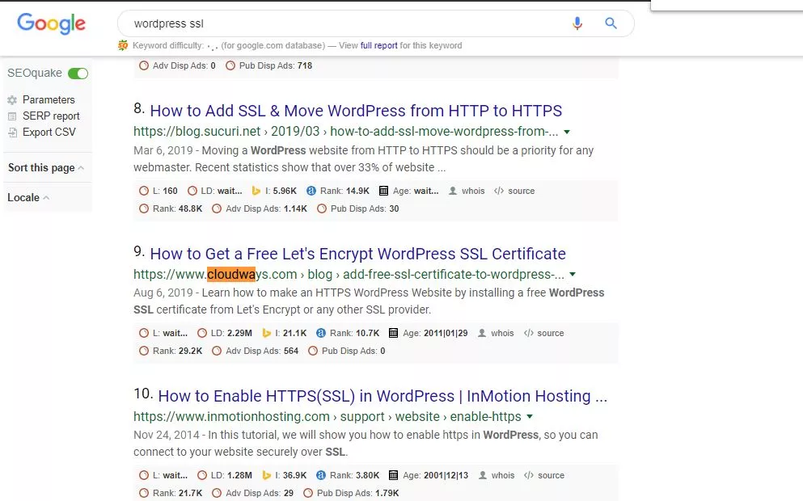Click source for cloudways result
The width and height of the screenshot is (803, 501).
[x=551, y=333]
